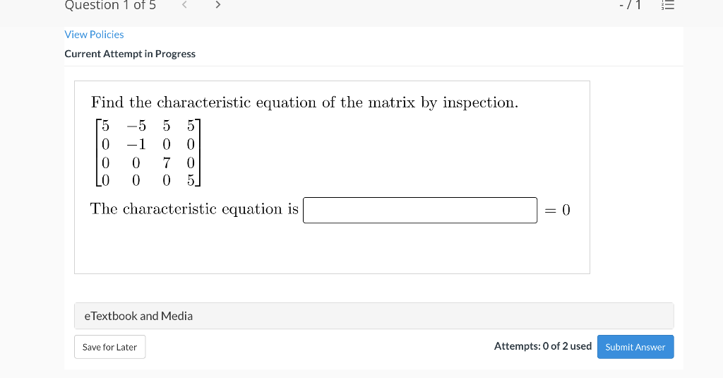723x378 pixels.
Task: Expand the eTextbook and Media section
Action: [x=374, y=316]
